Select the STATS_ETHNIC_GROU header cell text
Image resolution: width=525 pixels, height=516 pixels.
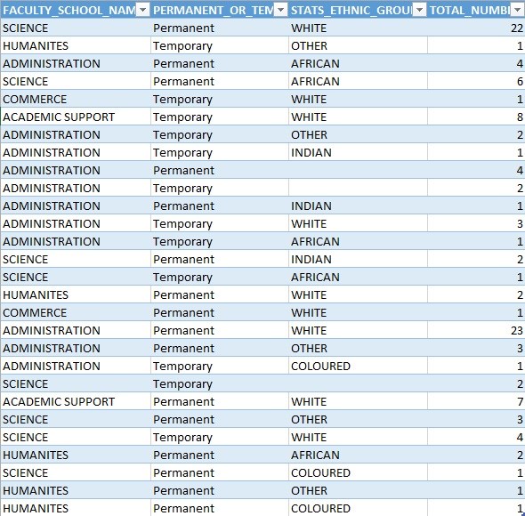pyautogui.click(x=351, y=11)
